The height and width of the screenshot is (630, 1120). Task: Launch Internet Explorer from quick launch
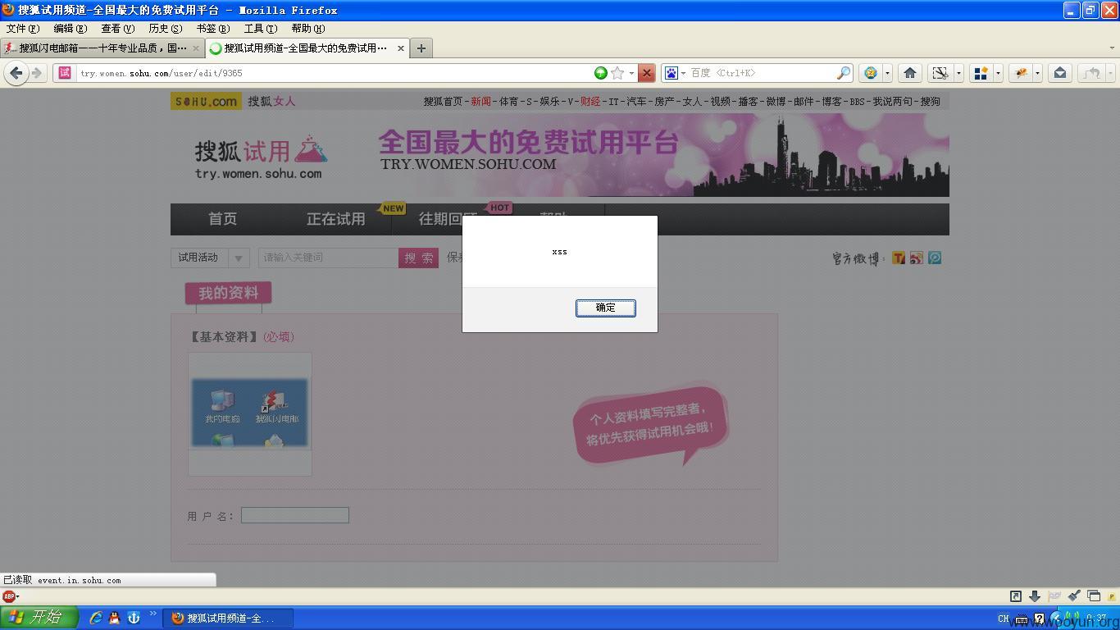[96, 618]
